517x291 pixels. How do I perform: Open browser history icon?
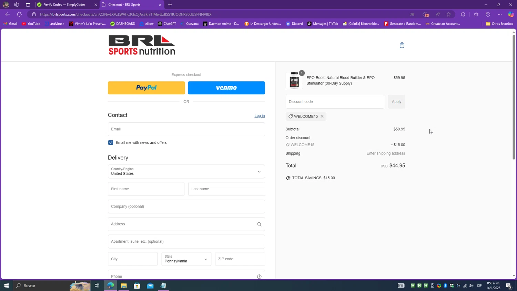click(x=488, y=14)
